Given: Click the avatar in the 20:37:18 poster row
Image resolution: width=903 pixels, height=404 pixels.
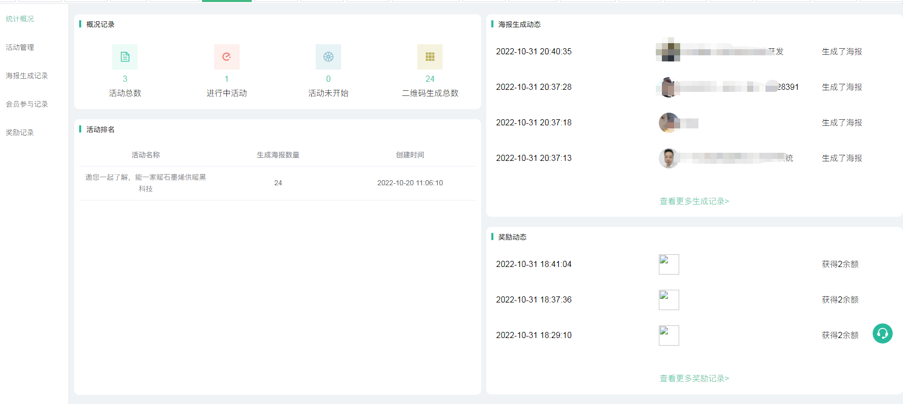Looking at the screenshot, I should pyautogui.click(x=668, y=123).
